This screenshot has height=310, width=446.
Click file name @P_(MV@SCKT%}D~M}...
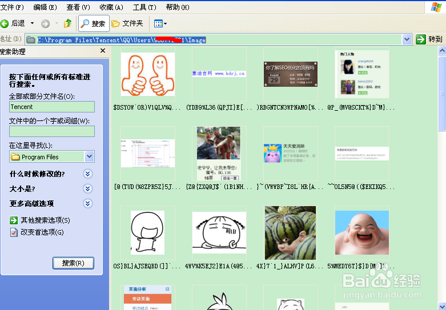coord(361,107)
